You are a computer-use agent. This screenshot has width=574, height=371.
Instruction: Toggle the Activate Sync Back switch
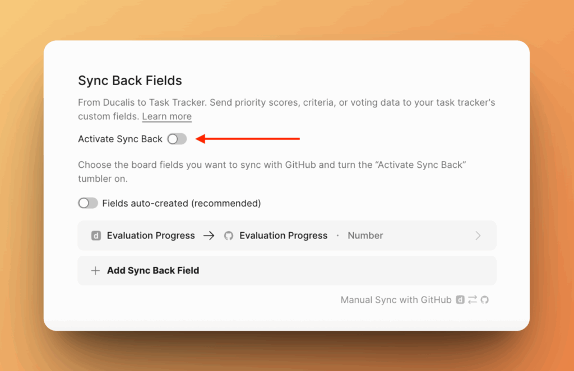click(x=177, y=139)
